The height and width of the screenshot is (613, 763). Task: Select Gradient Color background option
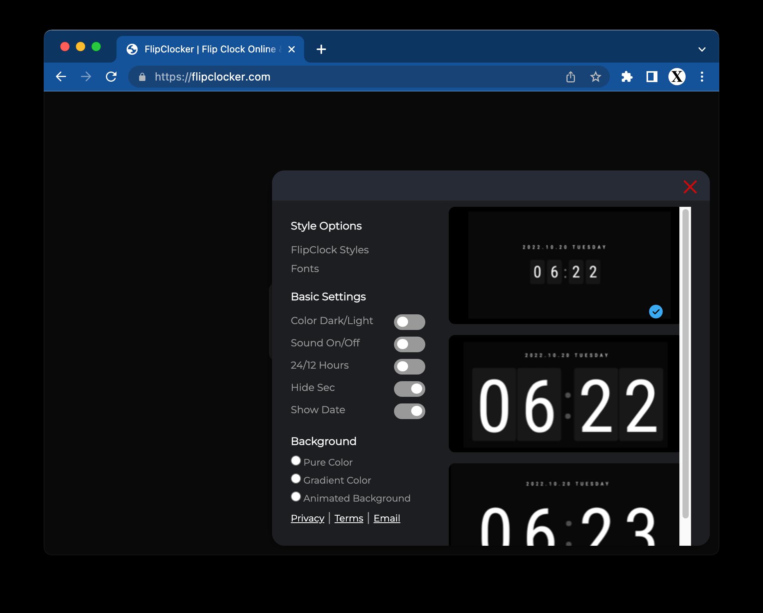[296, 479]
